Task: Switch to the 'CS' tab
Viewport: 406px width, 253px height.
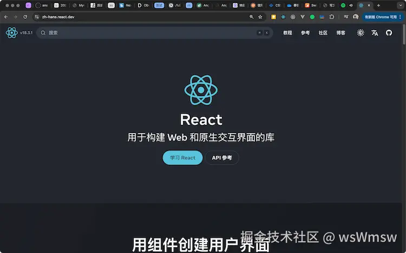Action: [x=274, y=5]
